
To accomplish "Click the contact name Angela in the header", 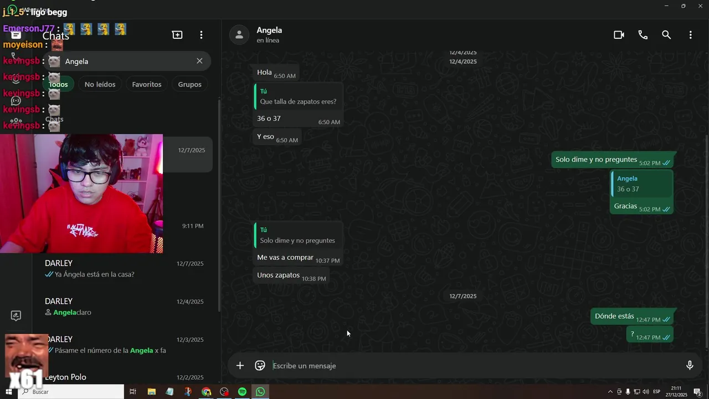I will 269,30.
